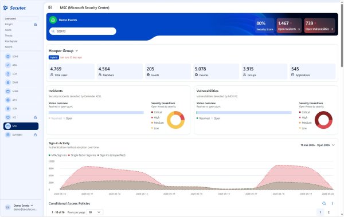344x217 pixels.
Task: Toggle Sign-ins (Unspecified) legend series
Action: 111,155
